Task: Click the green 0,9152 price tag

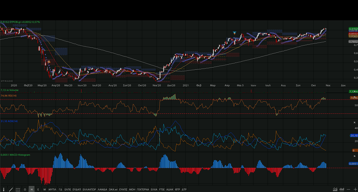Action: [x=353, y=28]
